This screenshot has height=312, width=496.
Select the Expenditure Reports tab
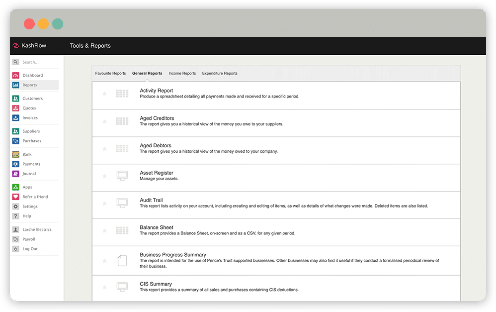220,74
